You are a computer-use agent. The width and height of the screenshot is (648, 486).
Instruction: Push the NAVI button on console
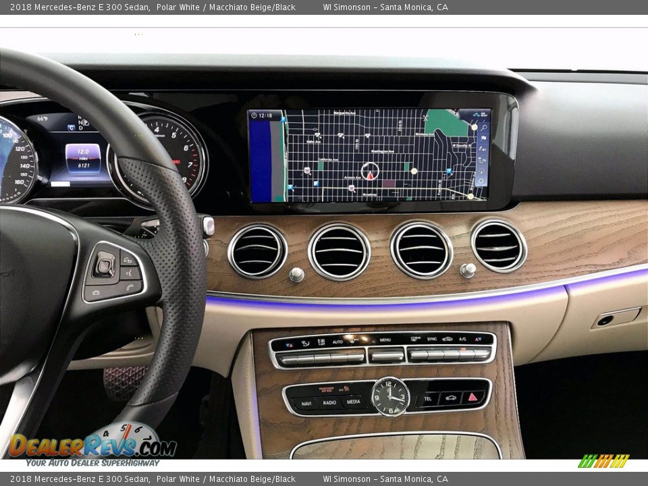tap(306, 404)
